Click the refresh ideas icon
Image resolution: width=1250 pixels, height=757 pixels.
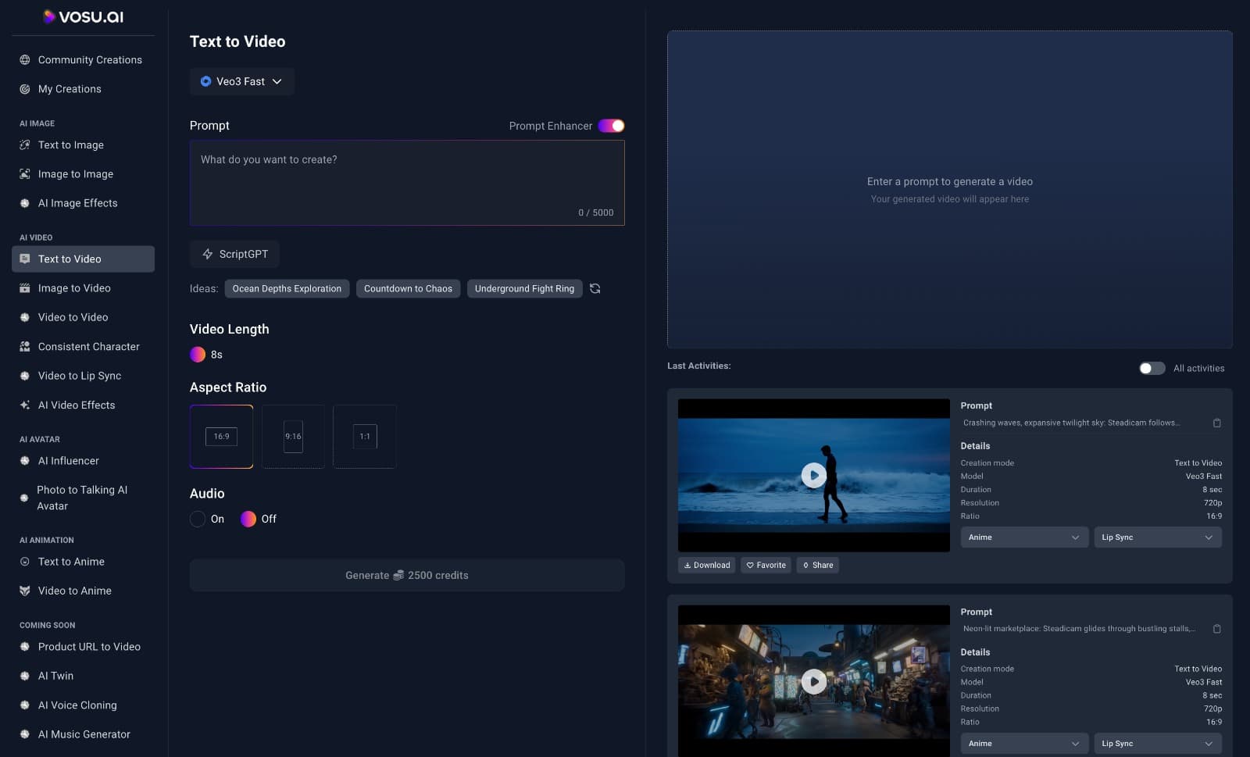(x=595, y=288)
